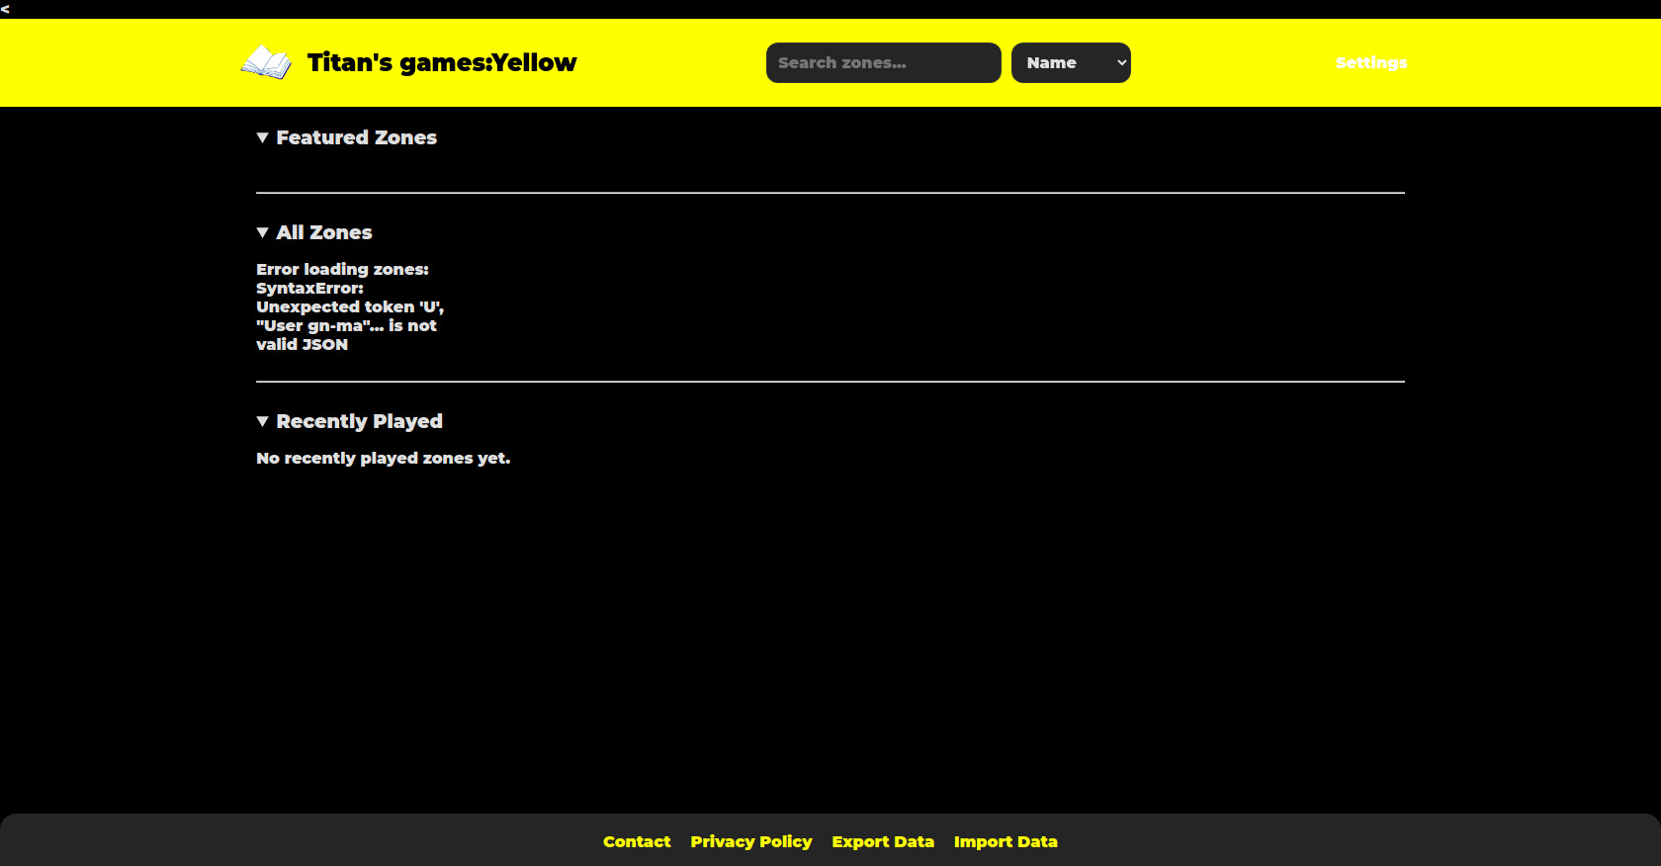Open Settings in the header
Viewport: 1661px width, 866px height.
click(x=1370, y=63)
